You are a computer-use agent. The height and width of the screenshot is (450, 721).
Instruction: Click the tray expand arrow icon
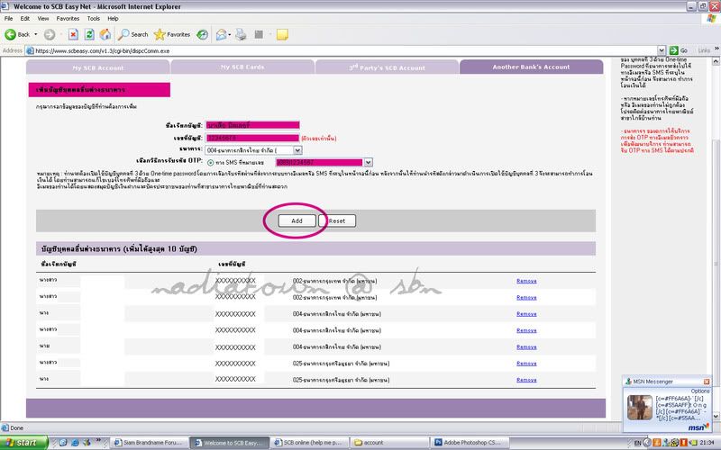click(647, 443)
